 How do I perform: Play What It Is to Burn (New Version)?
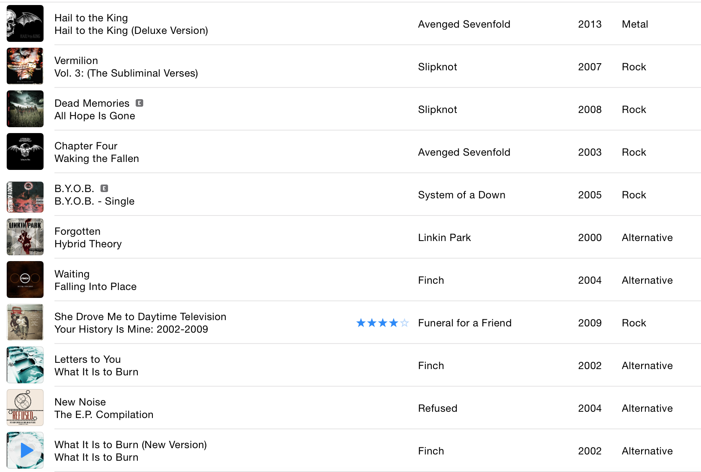[25, 450]
